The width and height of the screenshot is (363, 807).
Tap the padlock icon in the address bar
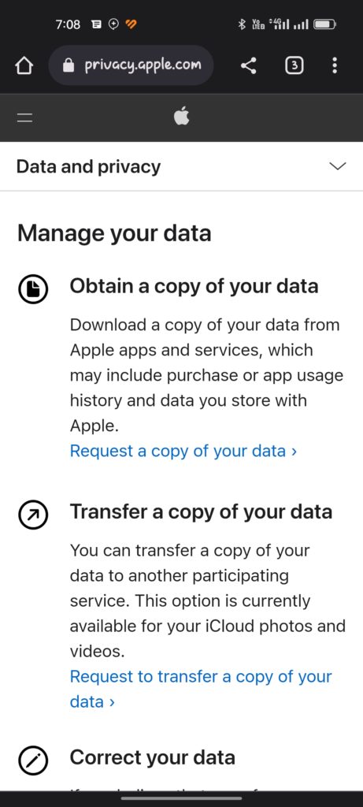click(69, 65)
